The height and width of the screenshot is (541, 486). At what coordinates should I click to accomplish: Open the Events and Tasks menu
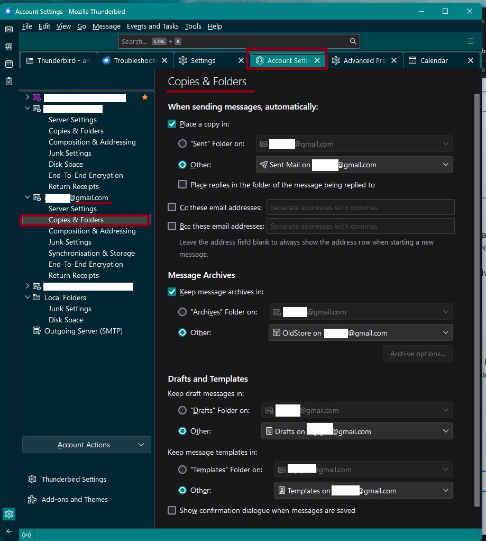pyautogui.click(x=153, y=26)
